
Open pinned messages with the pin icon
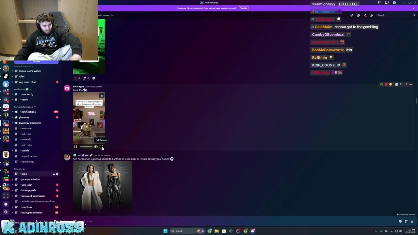pos(365,15)
